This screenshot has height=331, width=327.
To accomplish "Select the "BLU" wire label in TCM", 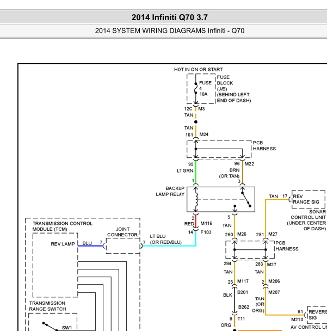I will [x=87, y=243].
